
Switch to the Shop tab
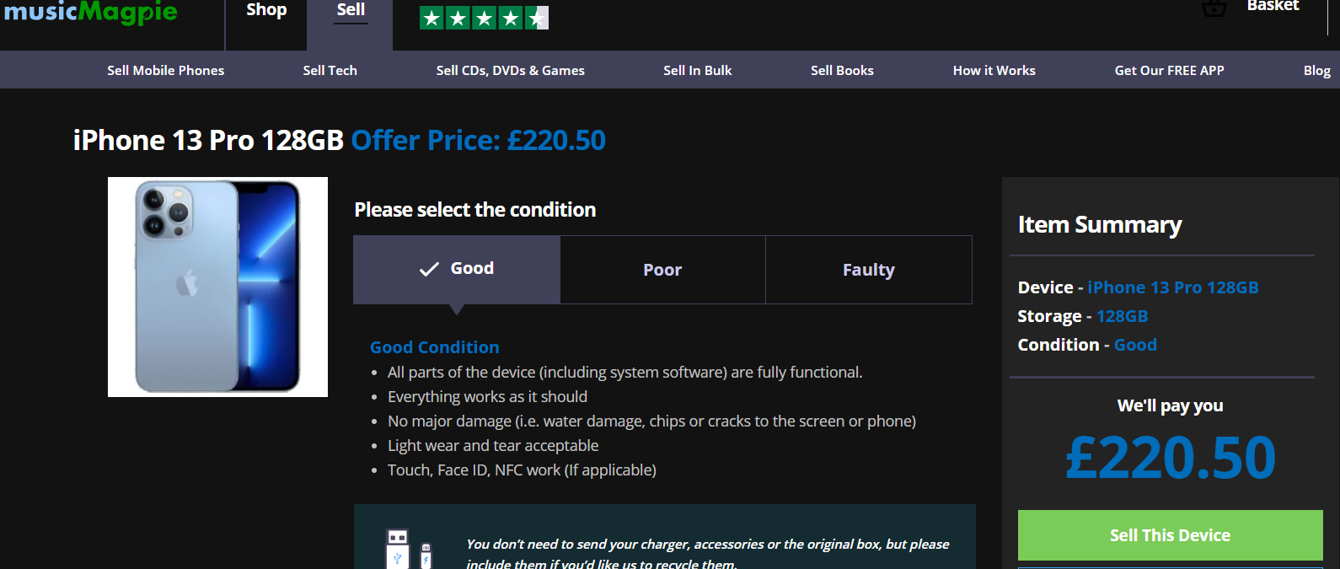(266, 11)
